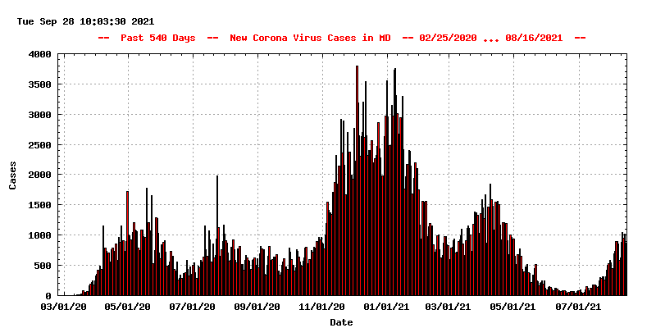Click the 03/01/20 date tick label

click(x=64, y=307)
